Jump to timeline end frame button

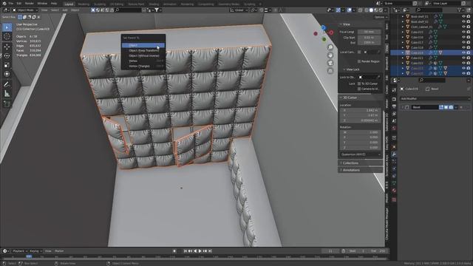[x=210, y=251]
